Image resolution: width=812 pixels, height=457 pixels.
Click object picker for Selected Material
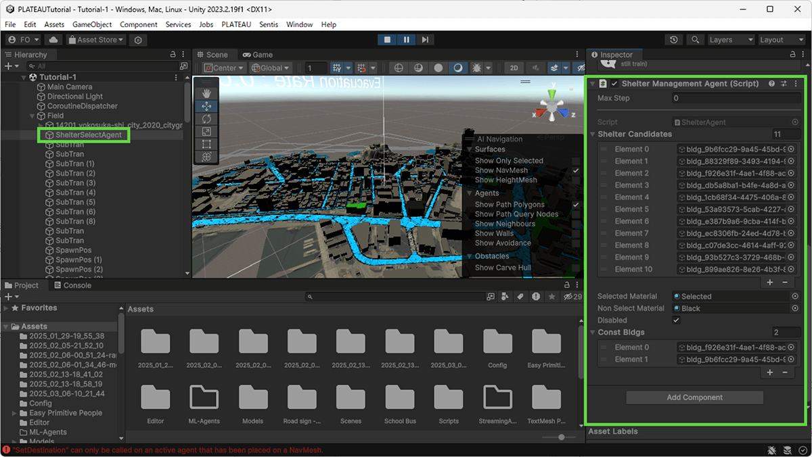point(795,296)
